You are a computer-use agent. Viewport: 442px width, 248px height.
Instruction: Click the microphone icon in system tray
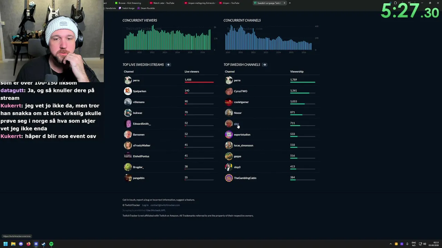407,244
